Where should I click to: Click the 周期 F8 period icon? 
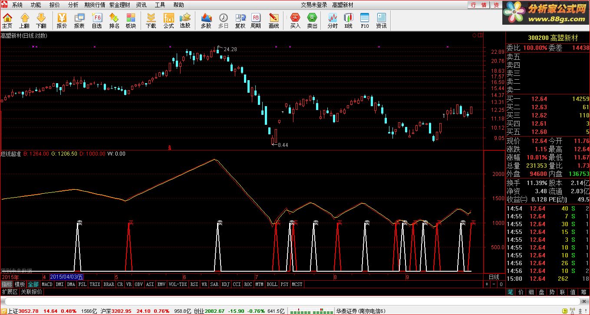(x=256, y=20)
